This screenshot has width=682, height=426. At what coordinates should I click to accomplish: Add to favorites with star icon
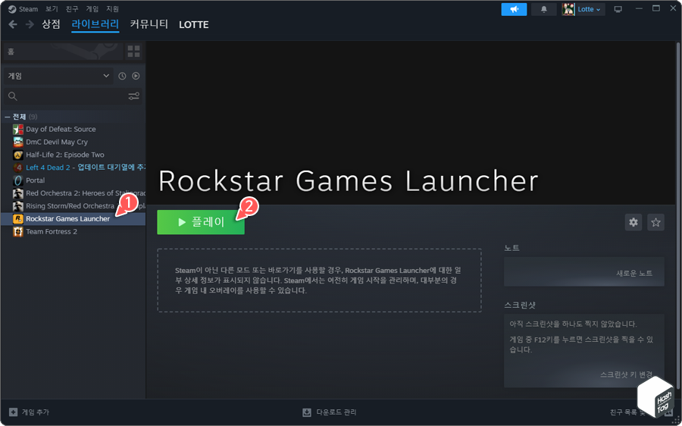click(x=655, y=222)
